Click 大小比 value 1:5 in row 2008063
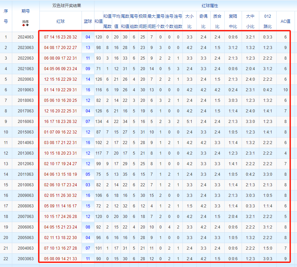This screenshot has width=297, height=267. click(x=189, y=206)
